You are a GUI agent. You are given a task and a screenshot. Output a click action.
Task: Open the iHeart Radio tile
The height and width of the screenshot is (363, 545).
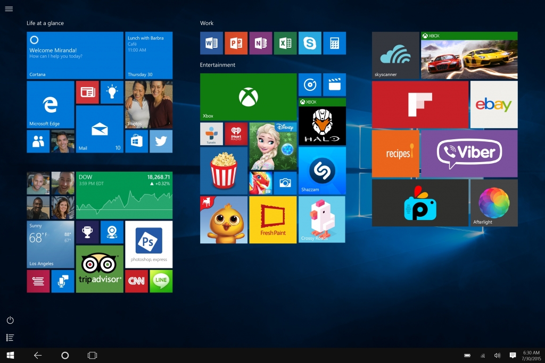tap(236, 133)
